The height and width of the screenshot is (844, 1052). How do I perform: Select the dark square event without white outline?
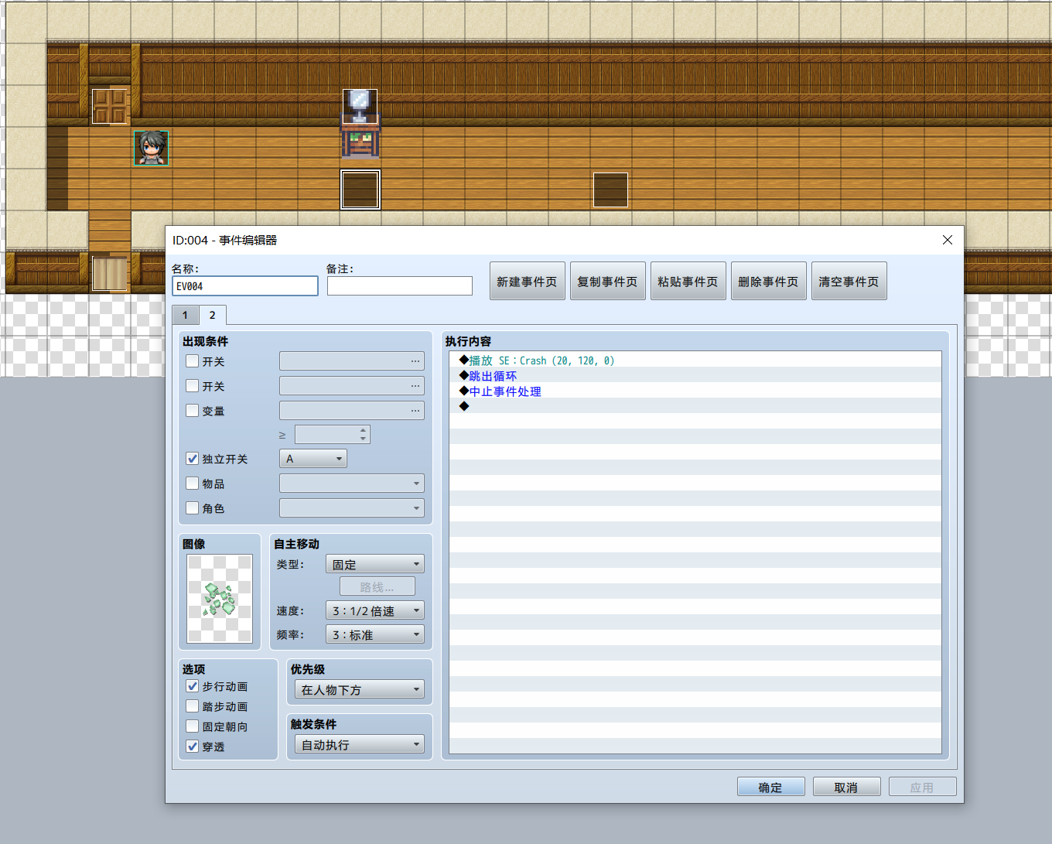[x=610, y=190]
